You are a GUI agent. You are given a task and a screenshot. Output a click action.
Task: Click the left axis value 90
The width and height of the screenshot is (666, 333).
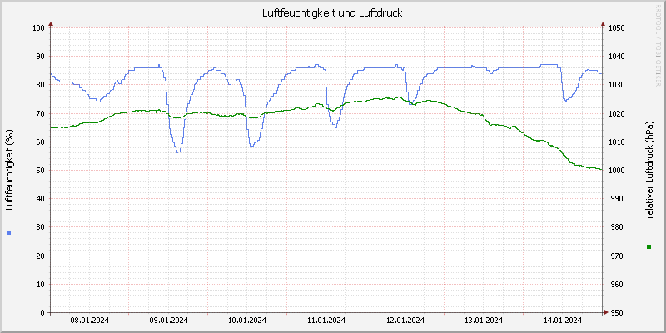coord(40,57)
